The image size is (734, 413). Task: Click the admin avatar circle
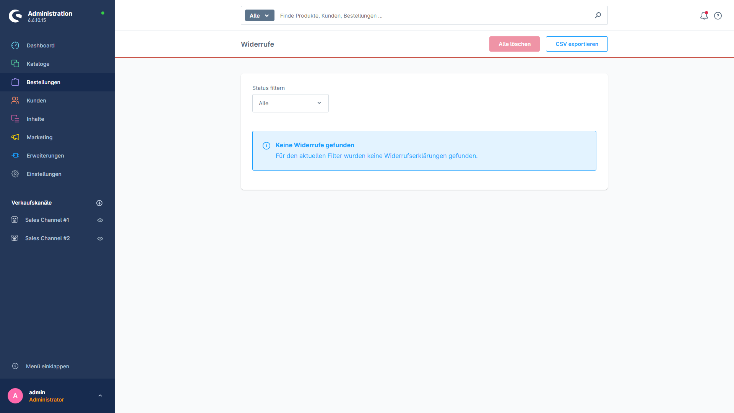pos(15,396)
